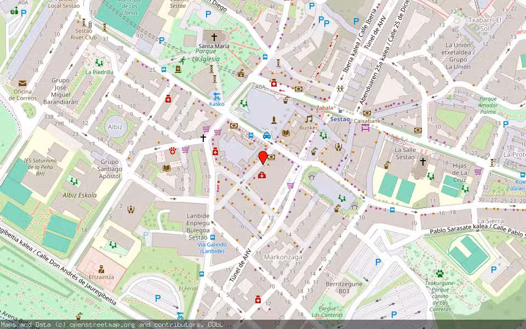This screenshot has height=329, width=526.
Task: Click the community centre icon near Albiz Eskola
Action: tap(131, 209)
